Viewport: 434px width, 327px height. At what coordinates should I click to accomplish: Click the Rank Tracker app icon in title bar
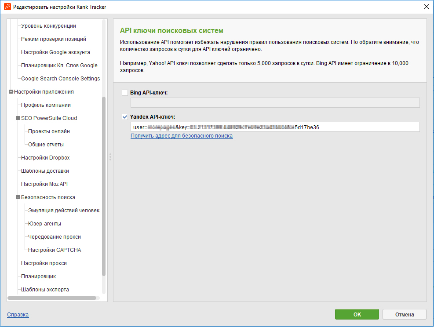click(x=7, y=7)
